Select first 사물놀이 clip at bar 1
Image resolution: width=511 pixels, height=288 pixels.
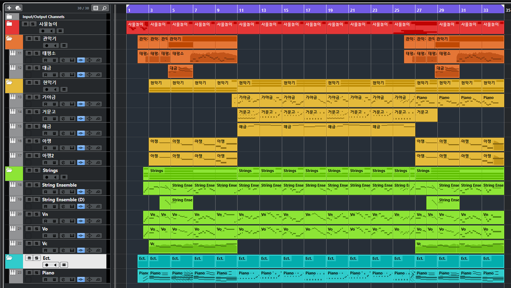coord(137,27)
